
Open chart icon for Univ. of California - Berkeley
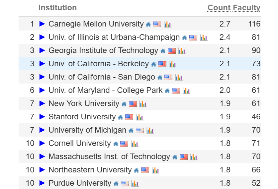point(172,64)
